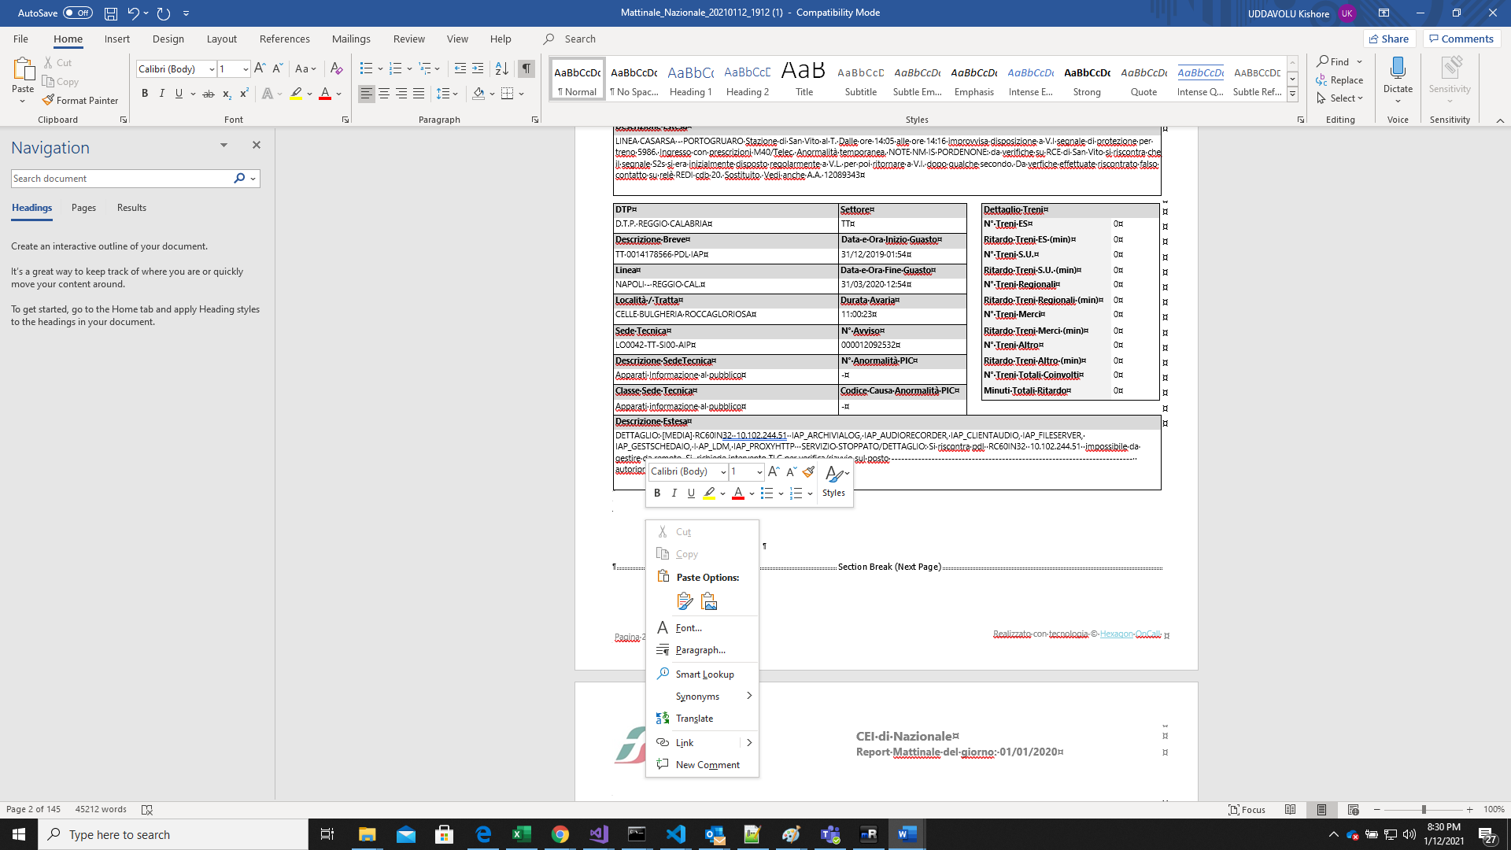Open the References ribbon tab
Image resolution: width=1511 pixels, height=850 pixels.
(x=284, y=39)
